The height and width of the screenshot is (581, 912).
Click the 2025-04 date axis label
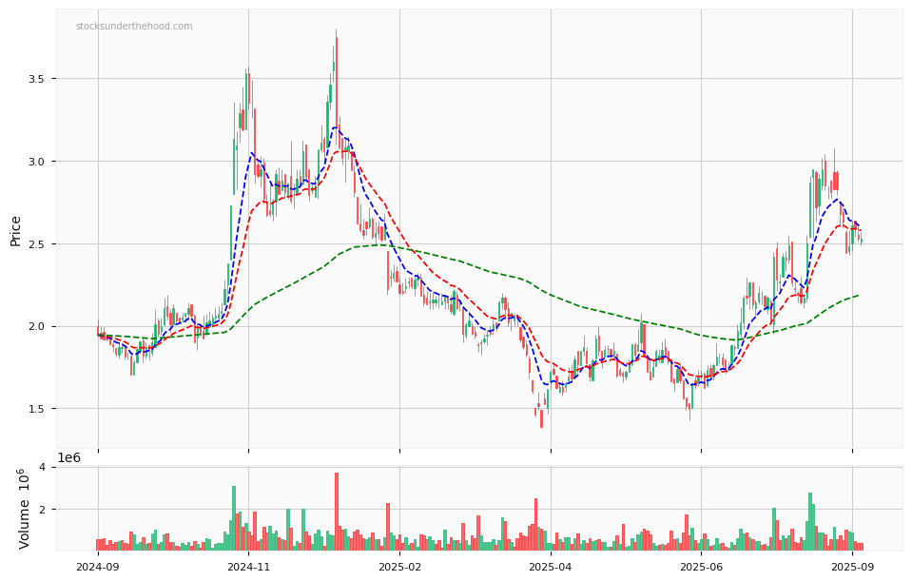pyautogui.click(x=551, y=567)
